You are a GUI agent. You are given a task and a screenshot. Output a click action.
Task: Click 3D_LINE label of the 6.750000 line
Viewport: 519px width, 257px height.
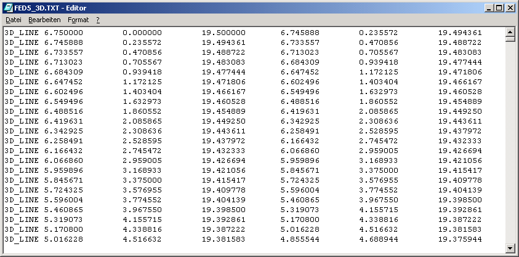coord(22,33)
